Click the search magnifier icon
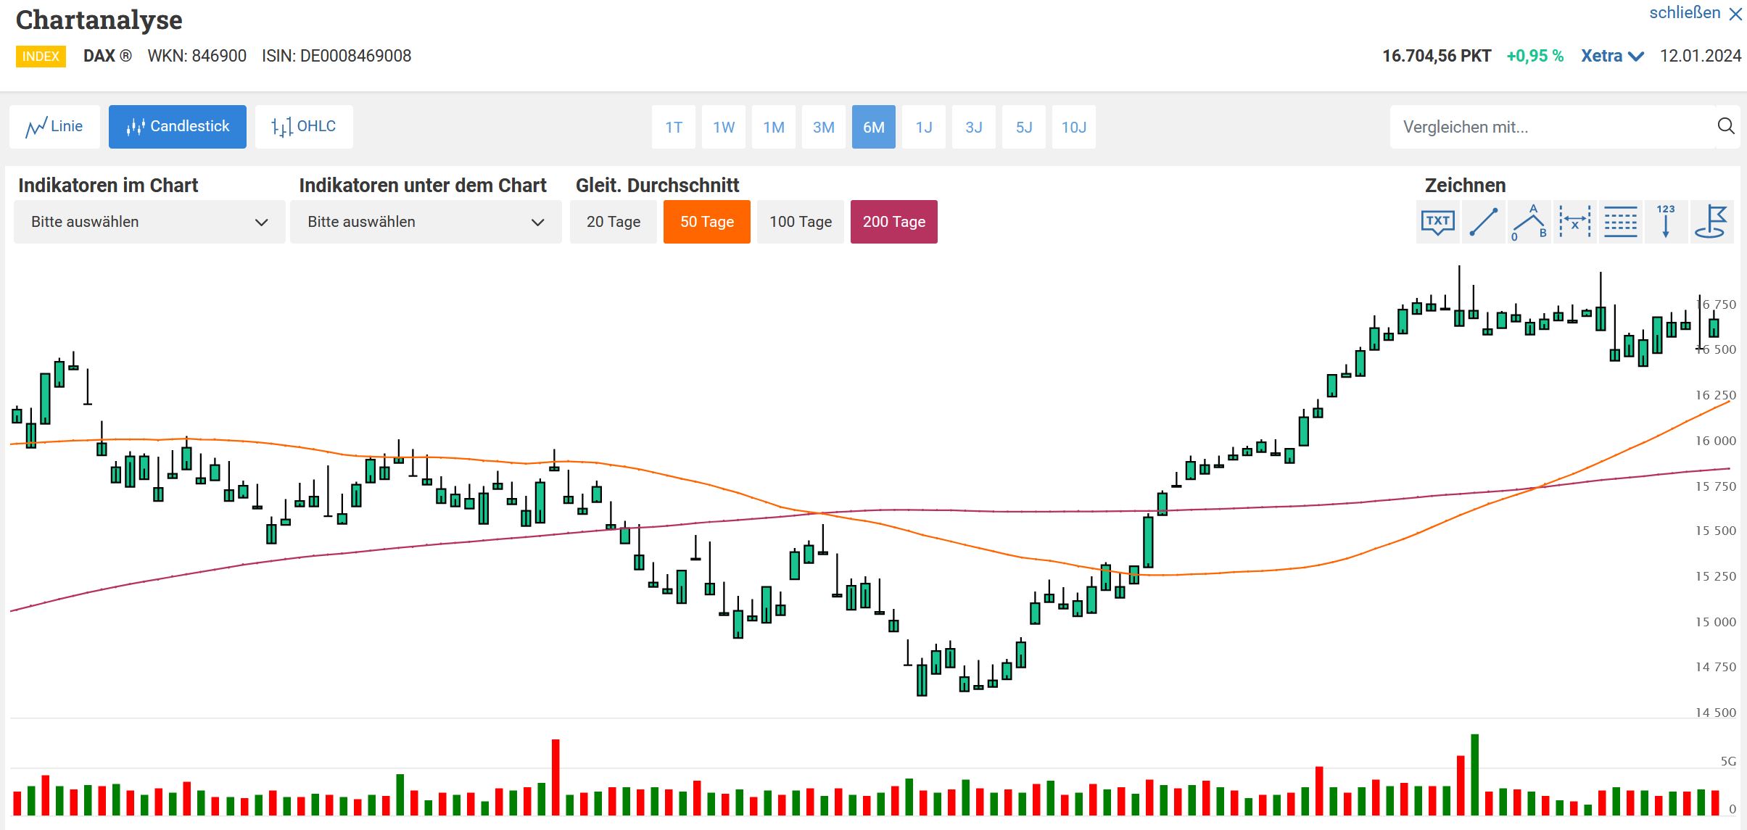The image size is (1747, 830). [x=1726, y=127]
